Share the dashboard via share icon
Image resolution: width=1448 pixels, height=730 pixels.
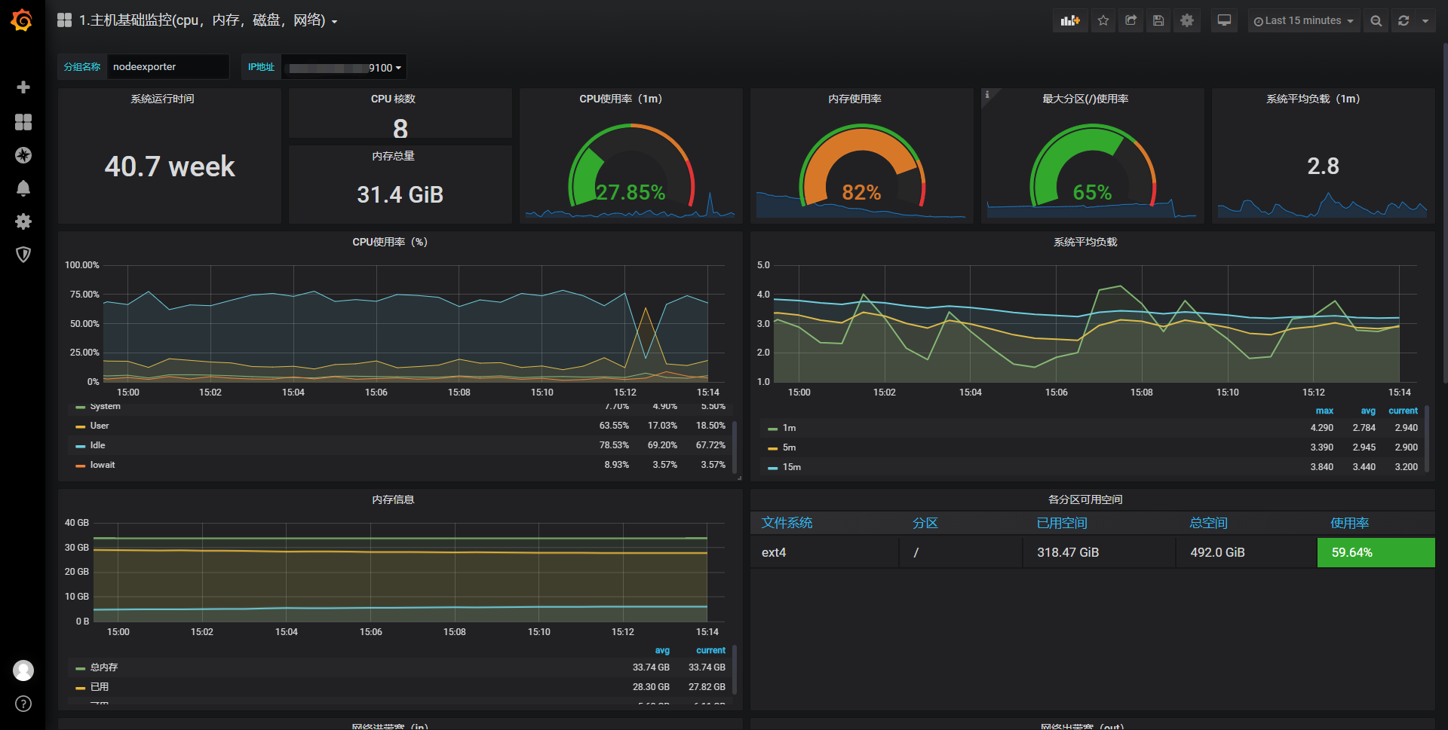pyautogui.click(x=1131, y=20)
